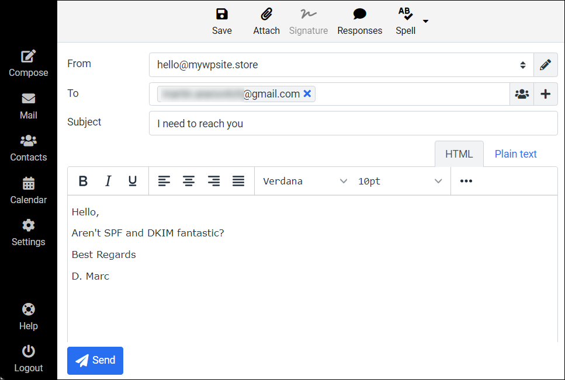The image size is (565, 380).
Task: Open Contacts in the sidebar
Action: pyautogui.click(x=29, y=148)
